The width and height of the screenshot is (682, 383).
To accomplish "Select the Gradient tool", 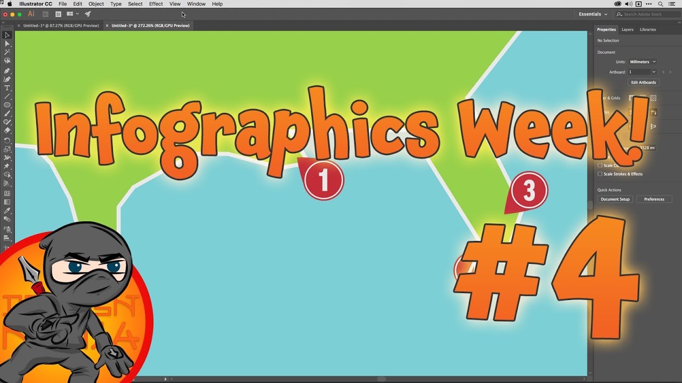I will coord(7,202).
